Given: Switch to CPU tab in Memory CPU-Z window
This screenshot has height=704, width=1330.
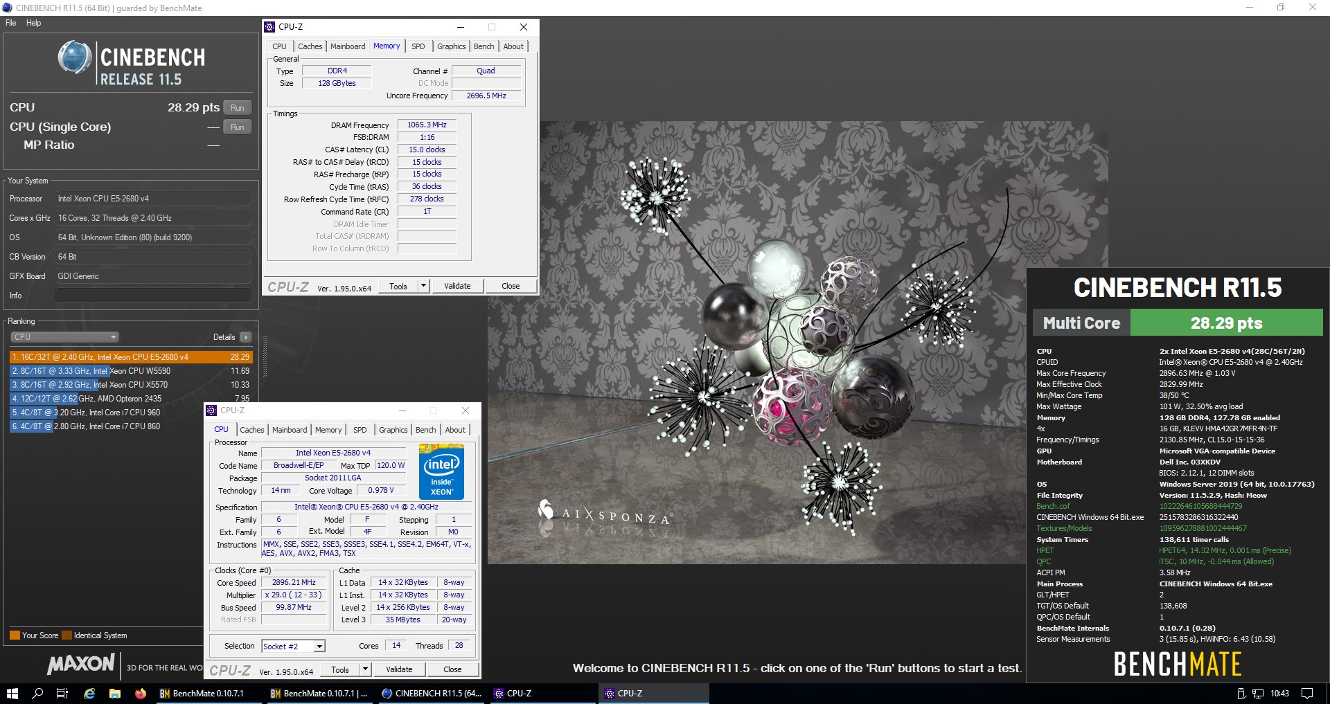Looking at the screenshot, I should click(x=279, y=46).
